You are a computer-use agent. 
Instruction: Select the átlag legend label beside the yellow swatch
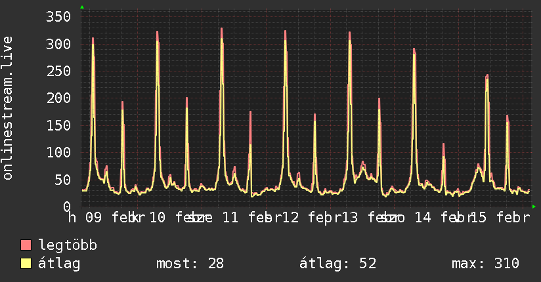(59, 264)
